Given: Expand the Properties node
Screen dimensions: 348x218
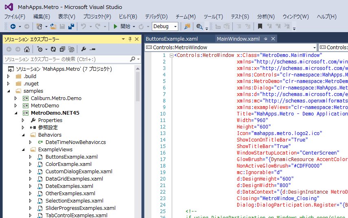Looking at the screenshot, I should 23,120.
